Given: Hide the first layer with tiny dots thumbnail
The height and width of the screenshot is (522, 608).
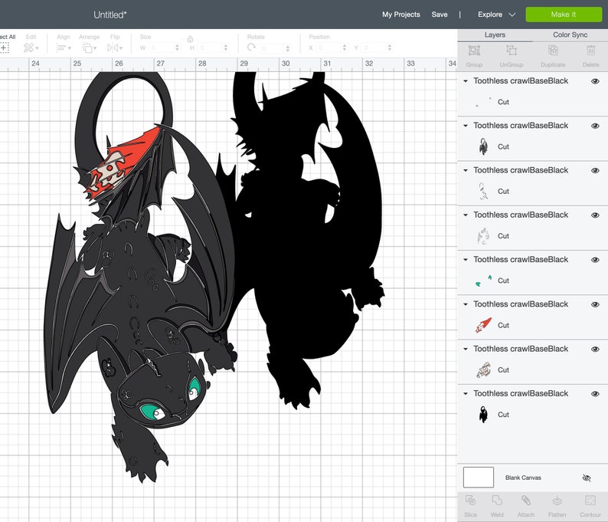Looking at the screenshot, I should [595, 81].
